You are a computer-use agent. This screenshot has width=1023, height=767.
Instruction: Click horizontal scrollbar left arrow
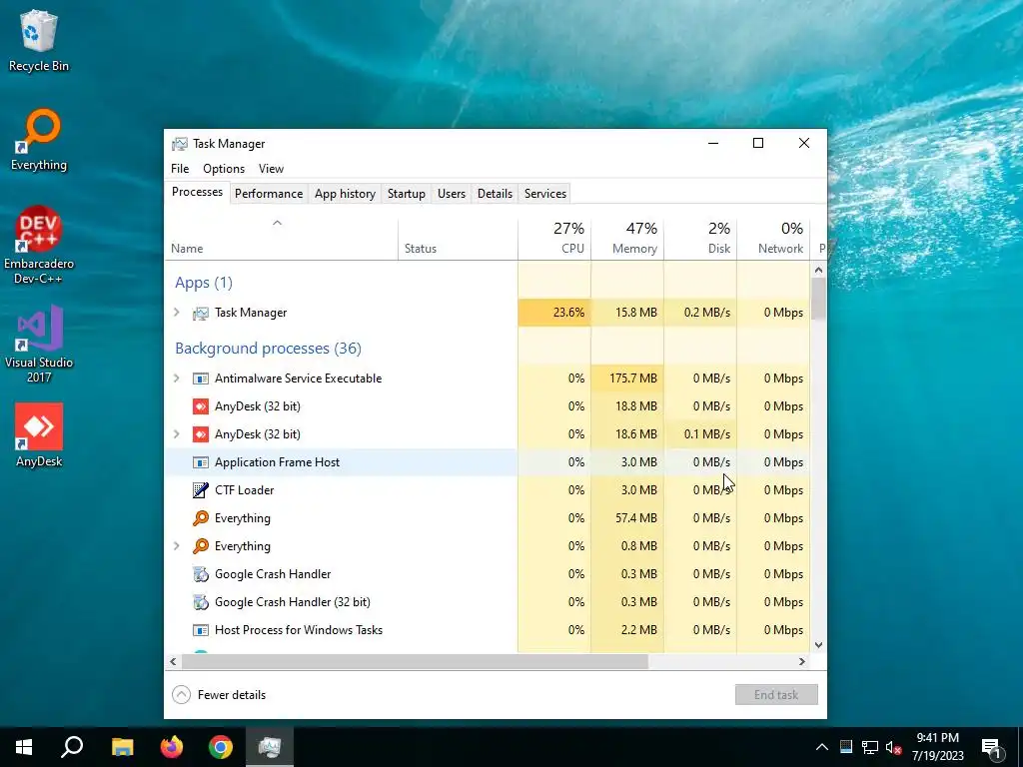tap(173, 662)
